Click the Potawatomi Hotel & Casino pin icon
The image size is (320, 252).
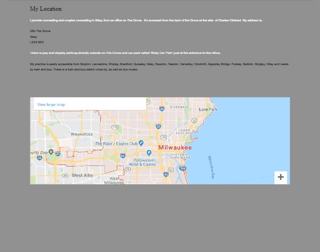tap(148, 152)
